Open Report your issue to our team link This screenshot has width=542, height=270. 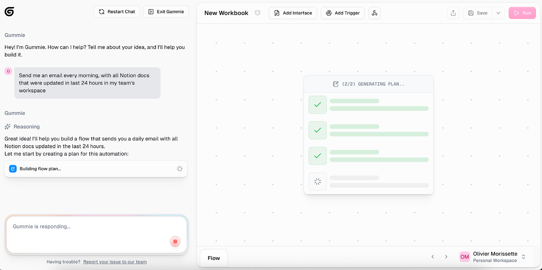115,262
